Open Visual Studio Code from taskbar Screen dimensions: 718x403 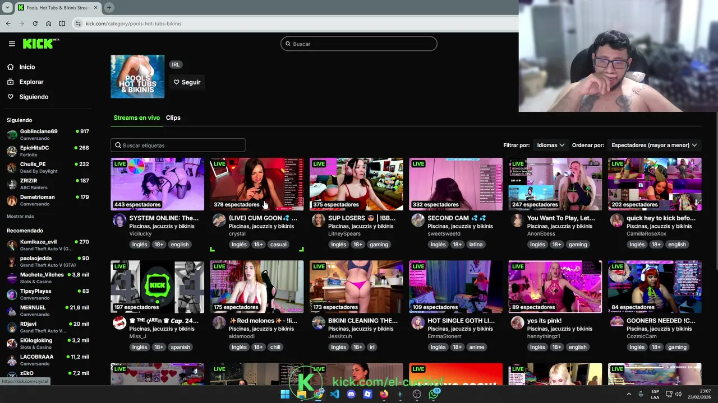334,394
